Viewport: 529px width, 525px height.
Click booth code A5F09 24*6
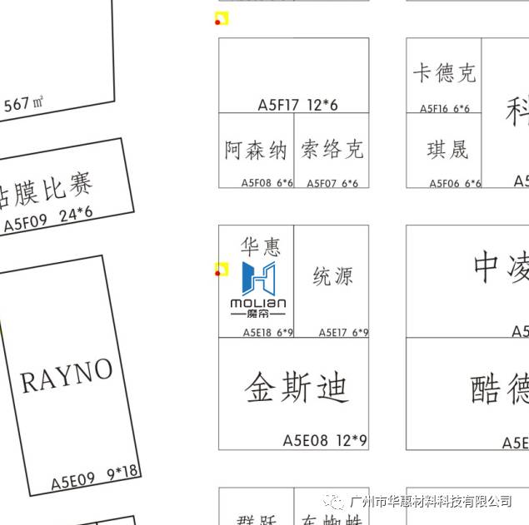click(48, 220)
